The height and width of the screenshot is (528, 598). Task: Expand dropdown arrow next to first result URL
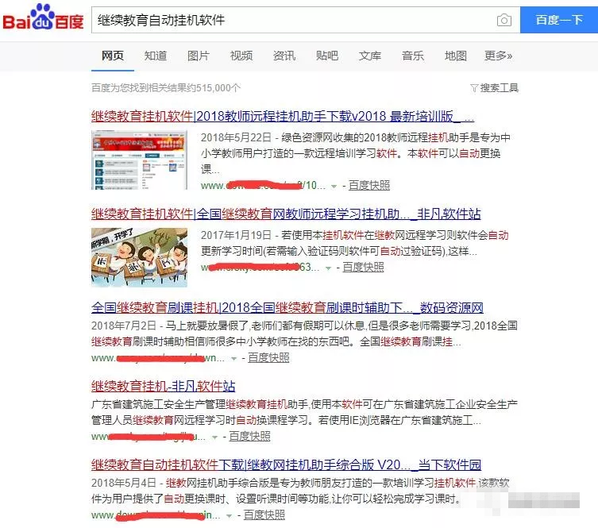(334, 186)
